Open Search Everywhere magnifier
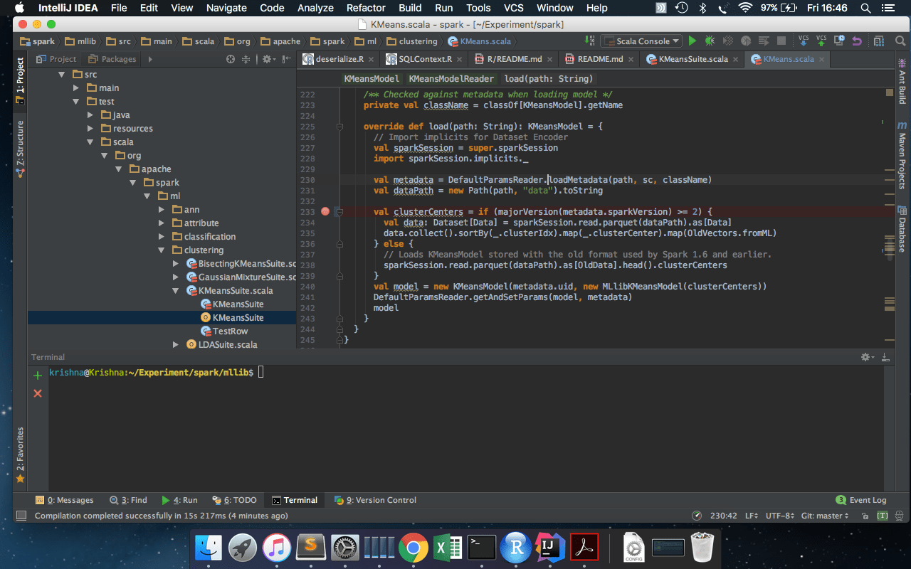The width and height of the screenshot is (911, 569). (899, 41)
